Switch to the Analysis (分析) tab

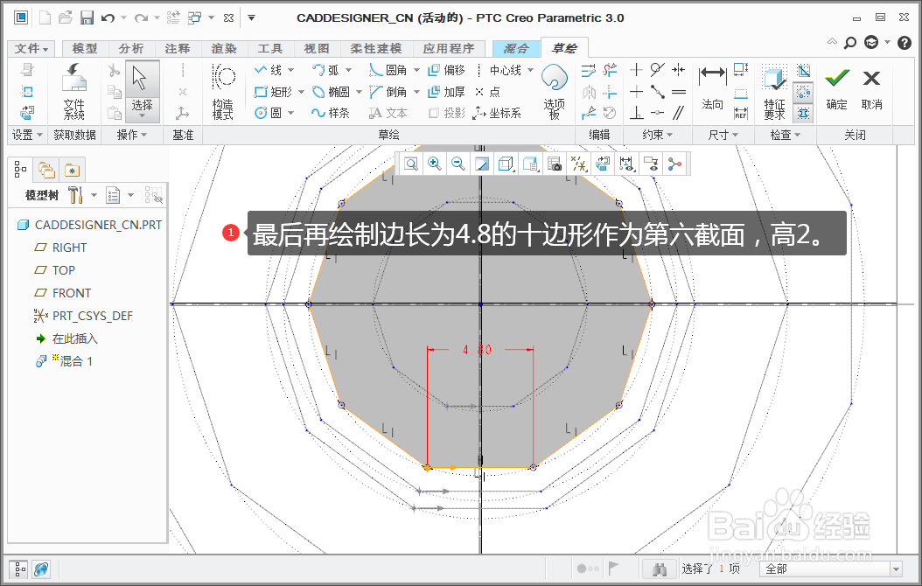click(130, 48)
